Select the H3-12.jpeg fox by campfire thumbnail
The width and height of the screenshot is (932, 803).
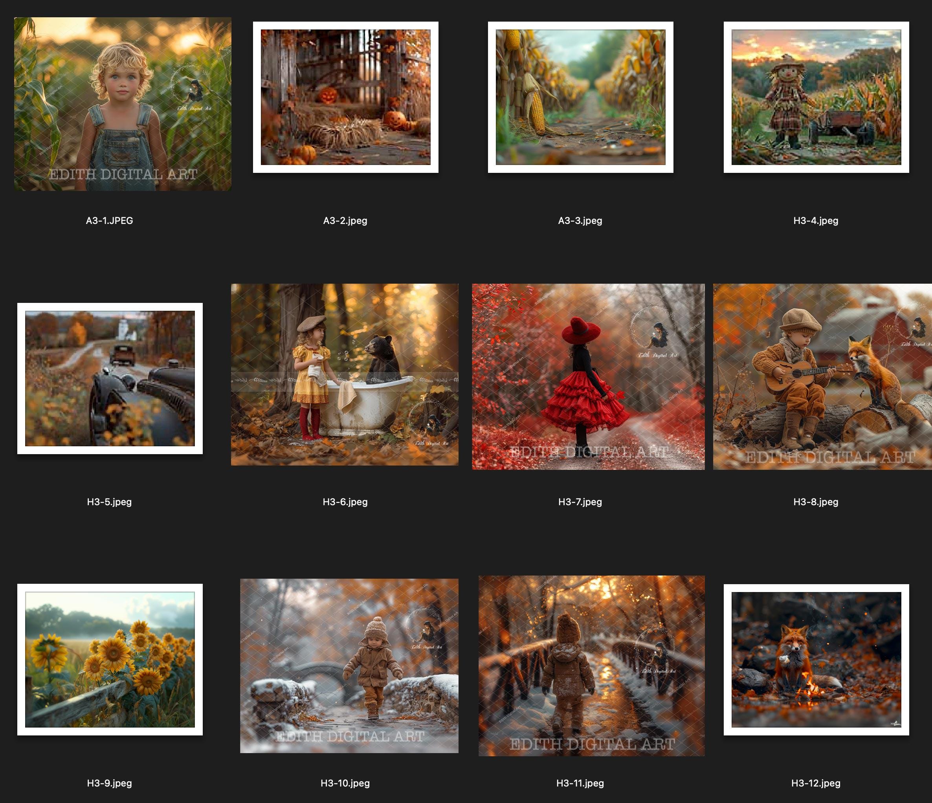(x=816, y=660)
